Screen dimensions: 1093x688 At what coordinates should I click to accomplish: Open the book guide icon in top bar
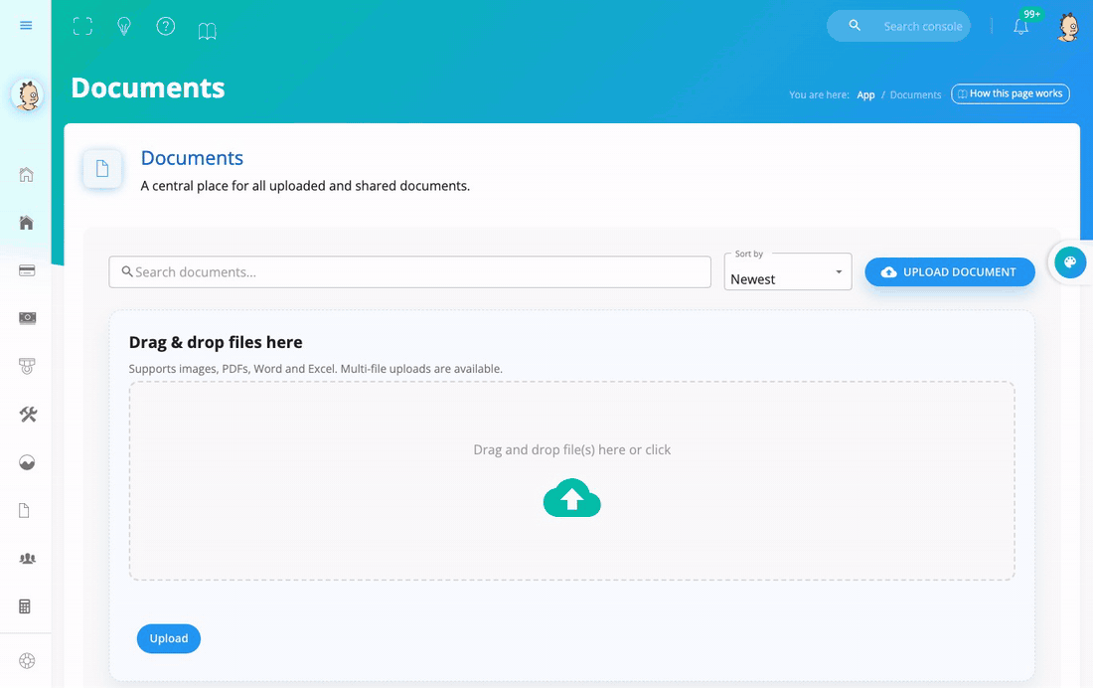tap(207, 31)
